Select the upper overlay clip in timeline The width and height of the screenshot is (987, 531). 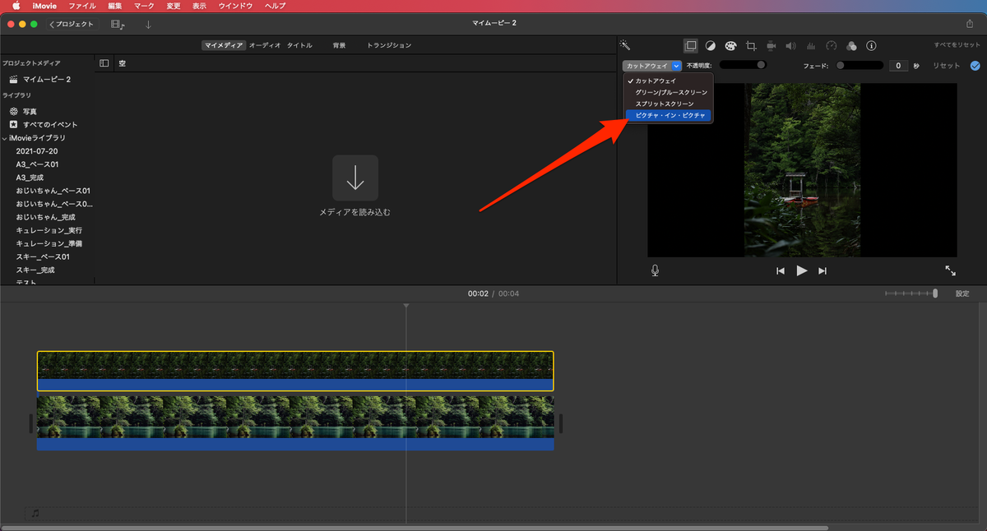(x=295, y=372)
